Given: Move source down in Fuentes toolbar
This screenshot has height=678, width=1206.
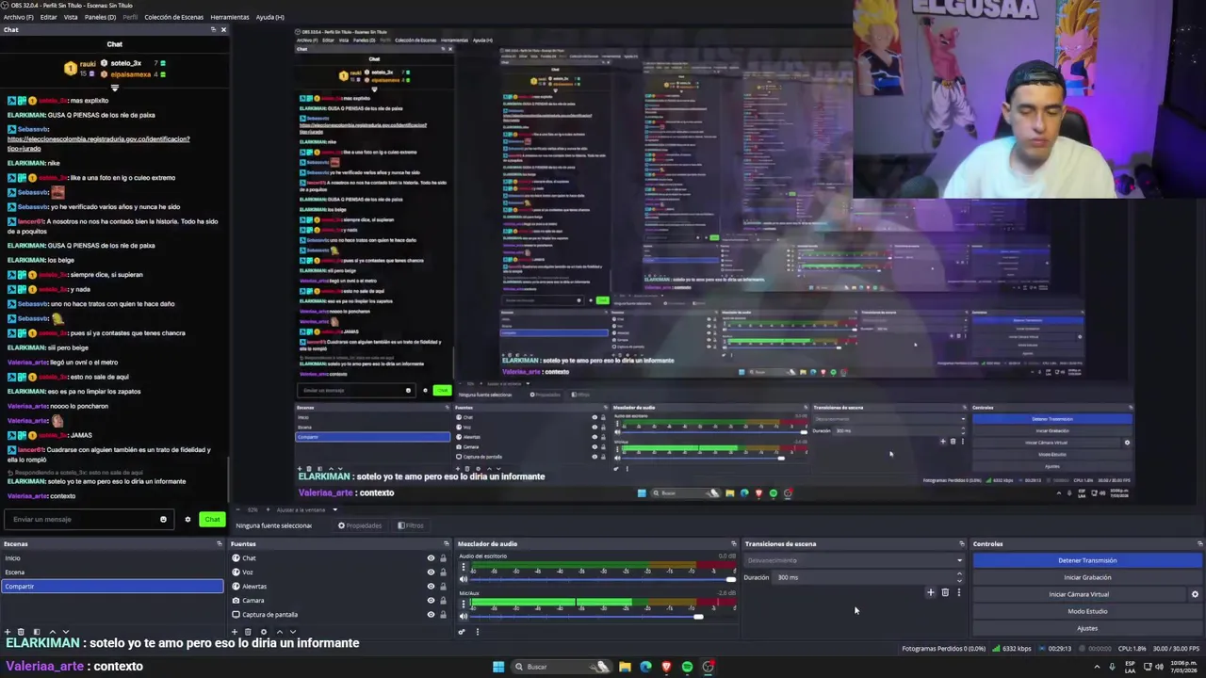Looking at the screenshot, I should [x=293, y=632].
